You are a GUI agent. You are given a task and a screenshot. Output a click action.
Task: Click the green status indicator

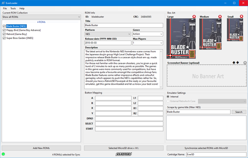pyautogui.click(x=3, y=154)
